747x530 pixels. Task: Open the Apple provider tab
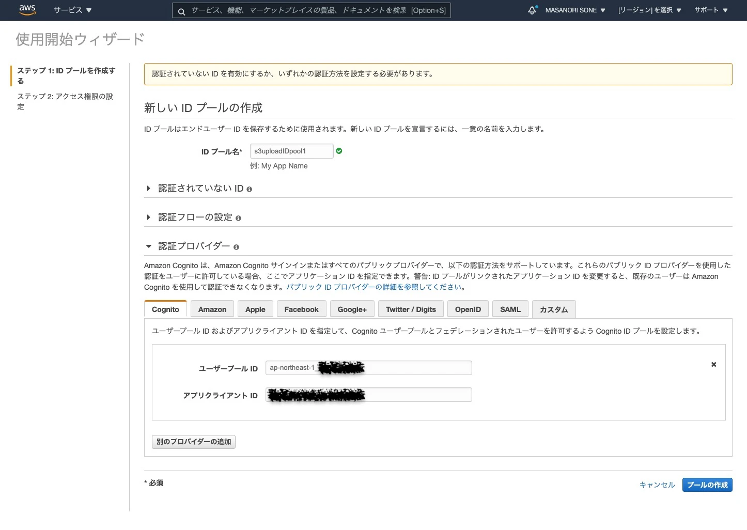(x=255, y=308)
